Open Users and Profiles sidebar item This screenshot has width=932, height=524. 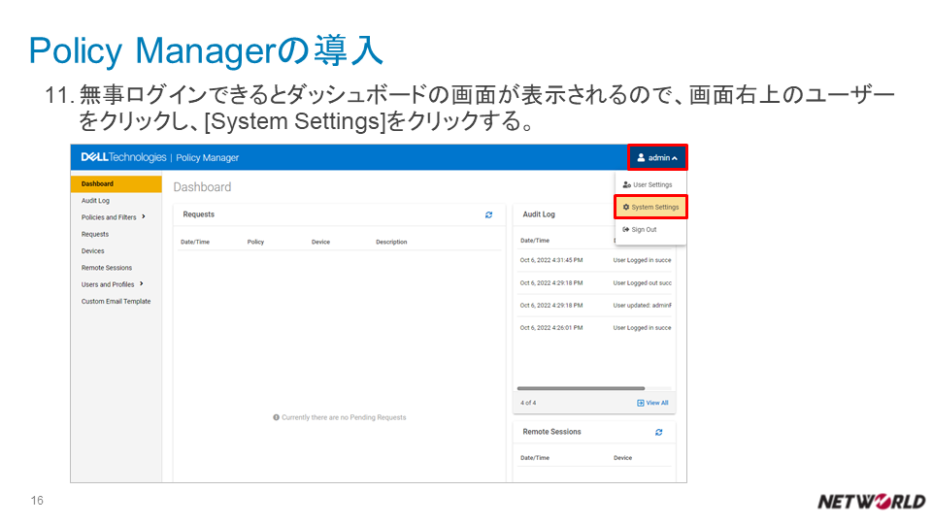pos(108,284)
